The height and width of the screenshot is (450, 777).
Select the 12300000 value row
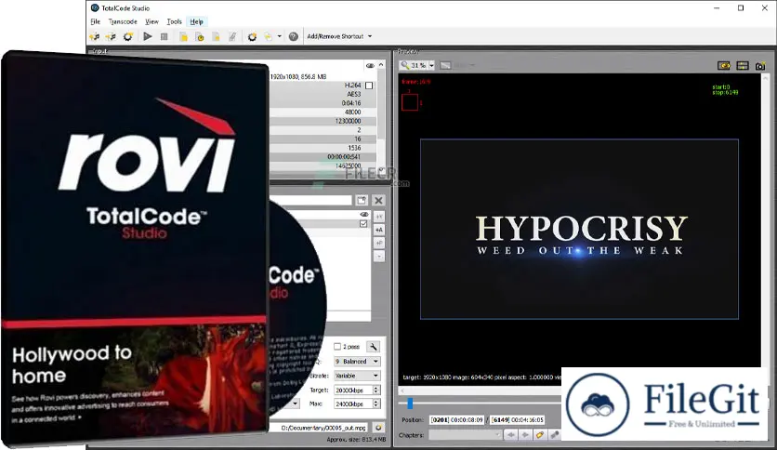pos(323,121)
